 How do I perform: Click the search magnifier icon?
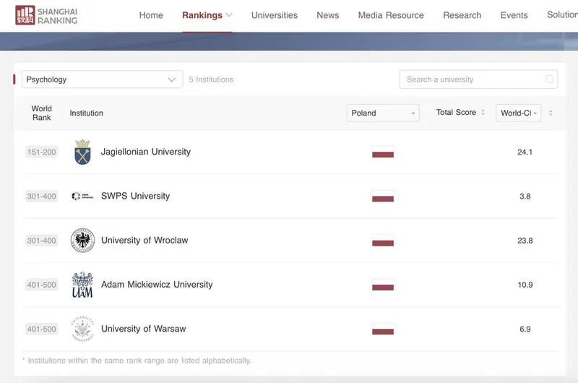pyautogui.click(x=549, y=79)
